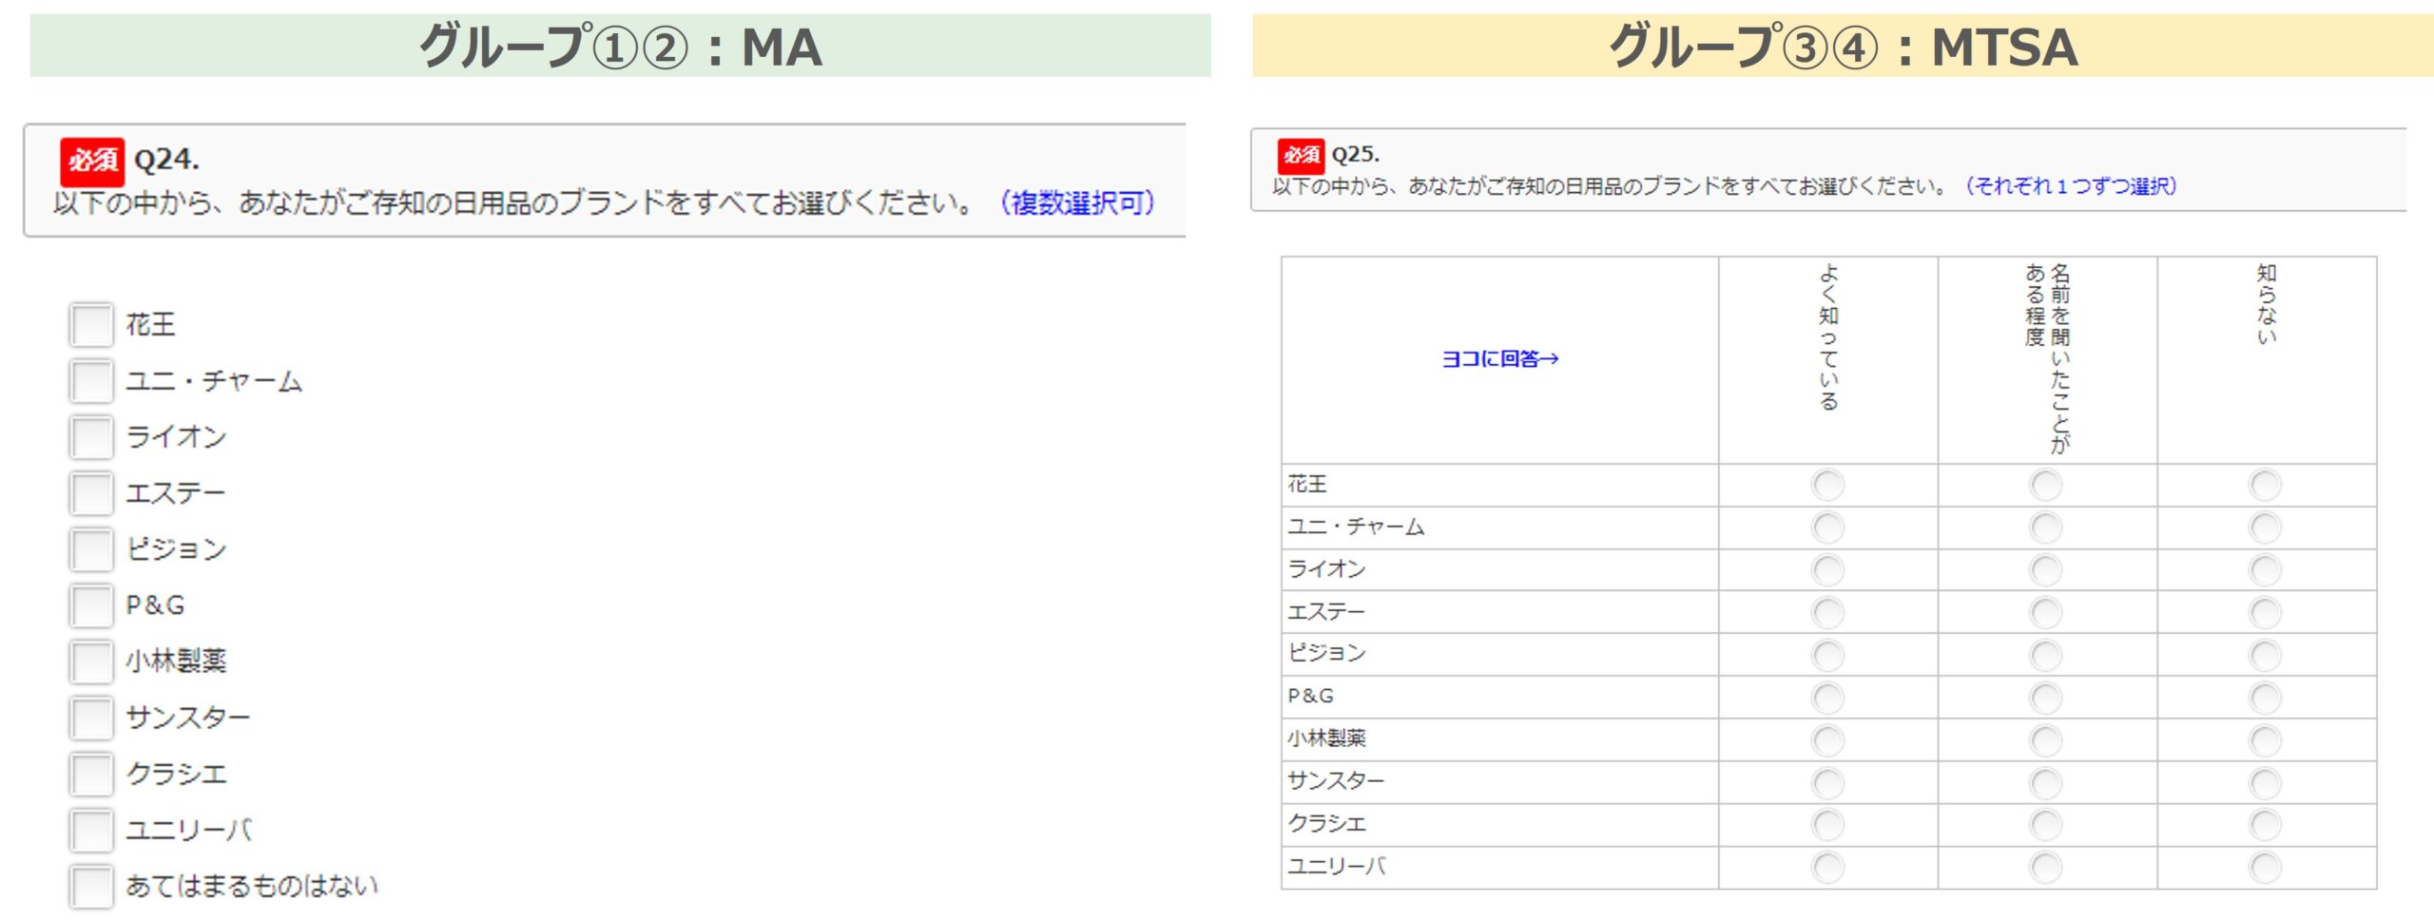Viewport: 2434px width, 920px height.
Task: Select the ライオン checkbox option
Action: [91, 437]
